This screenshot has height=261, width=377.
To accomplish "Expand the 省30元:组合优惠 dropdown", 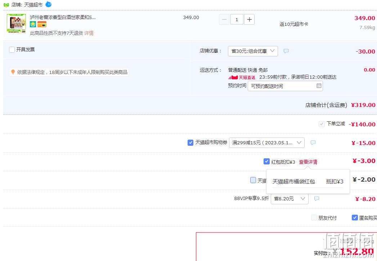I will click(x=253, y=51).
